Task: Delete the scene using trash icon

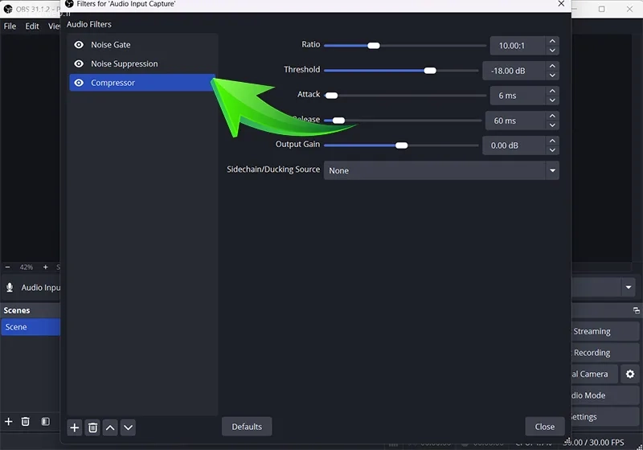Action: point(26,422)
